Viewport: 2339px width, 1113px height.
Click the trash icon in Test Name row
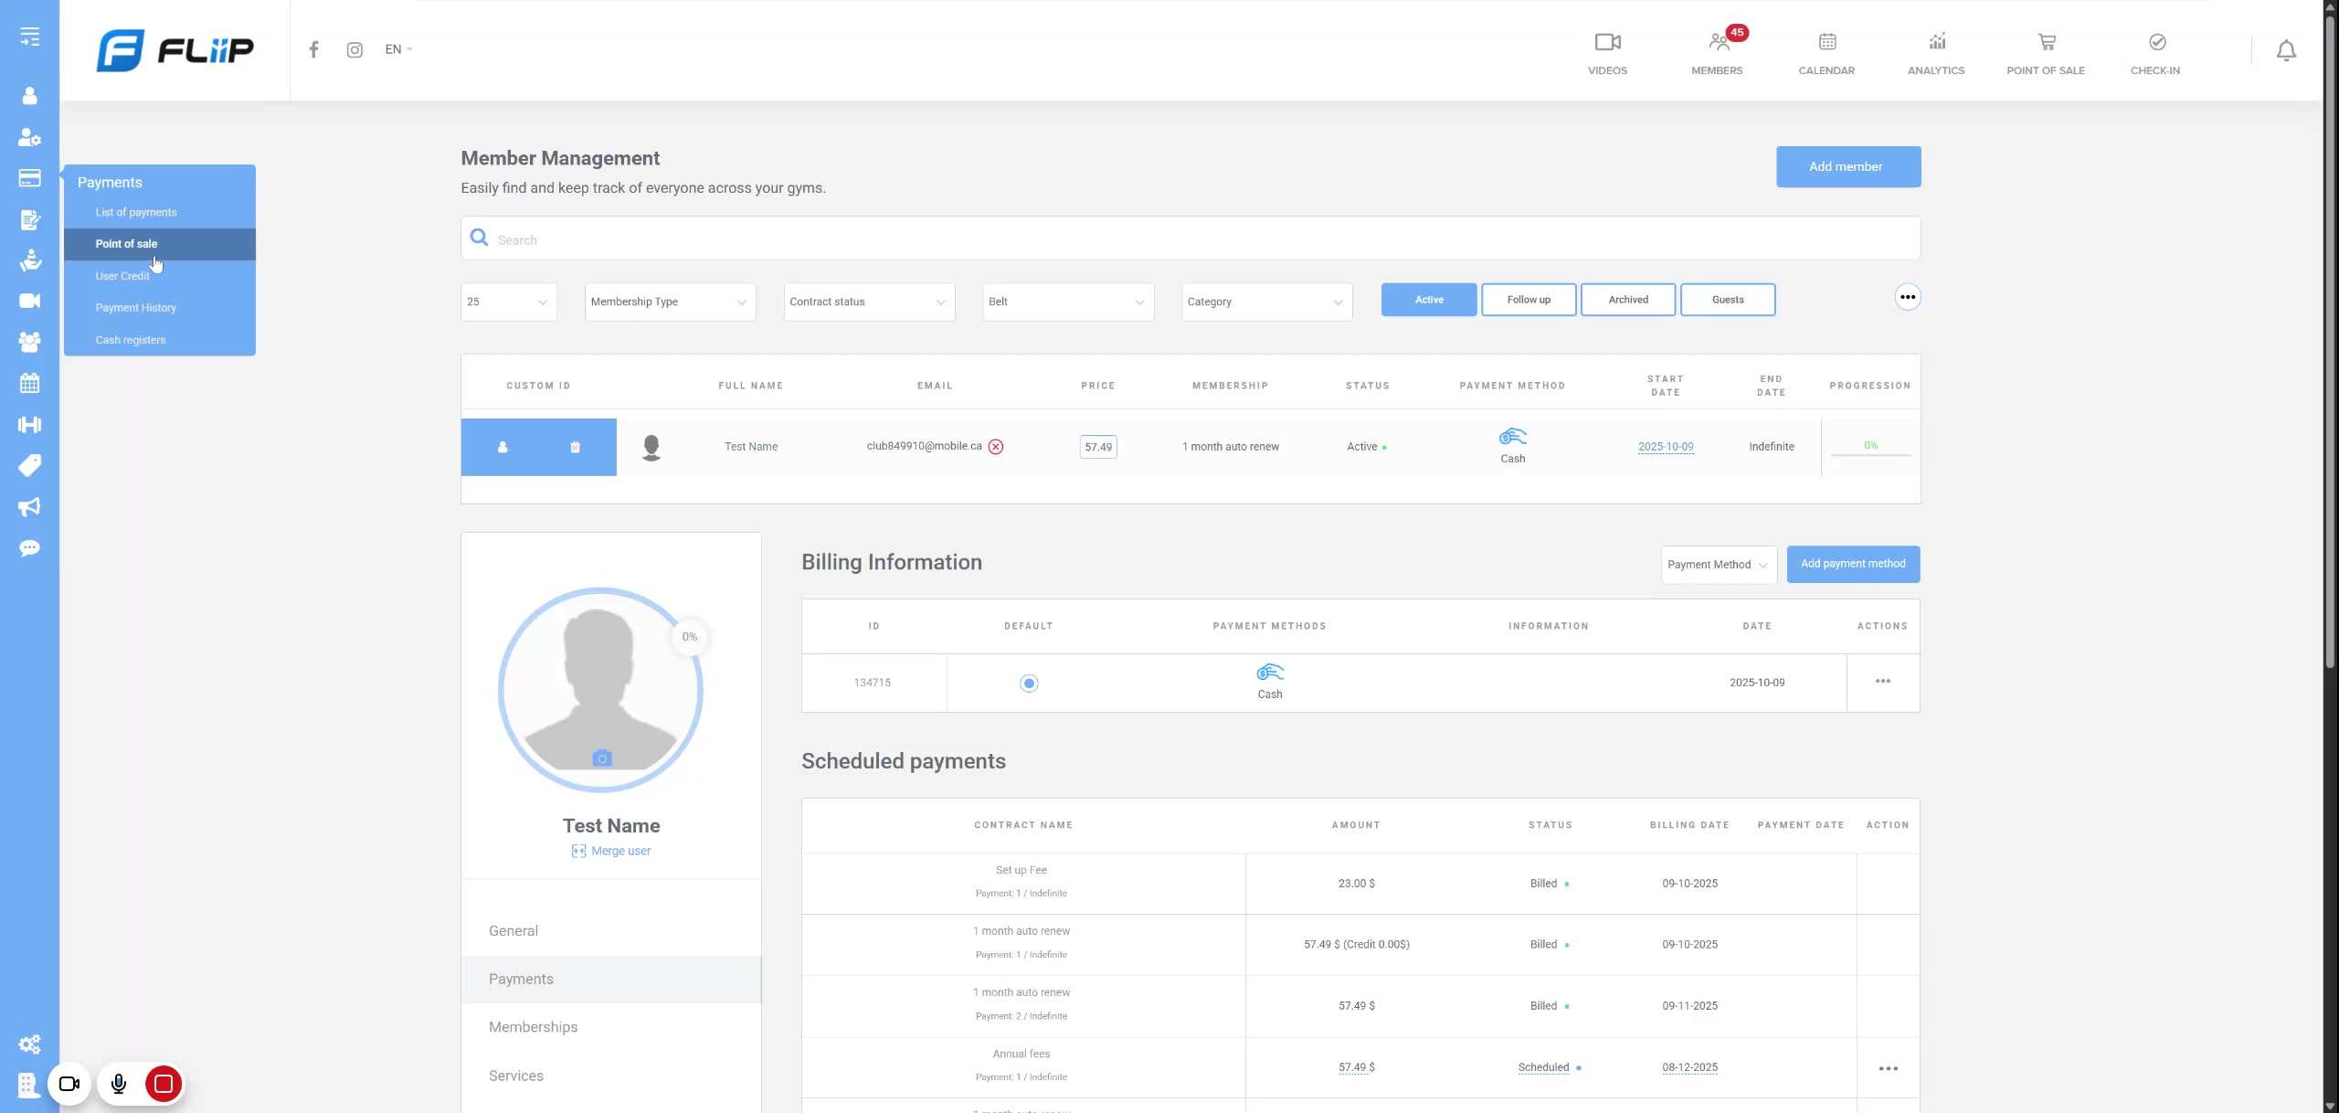tap(576, 447)
